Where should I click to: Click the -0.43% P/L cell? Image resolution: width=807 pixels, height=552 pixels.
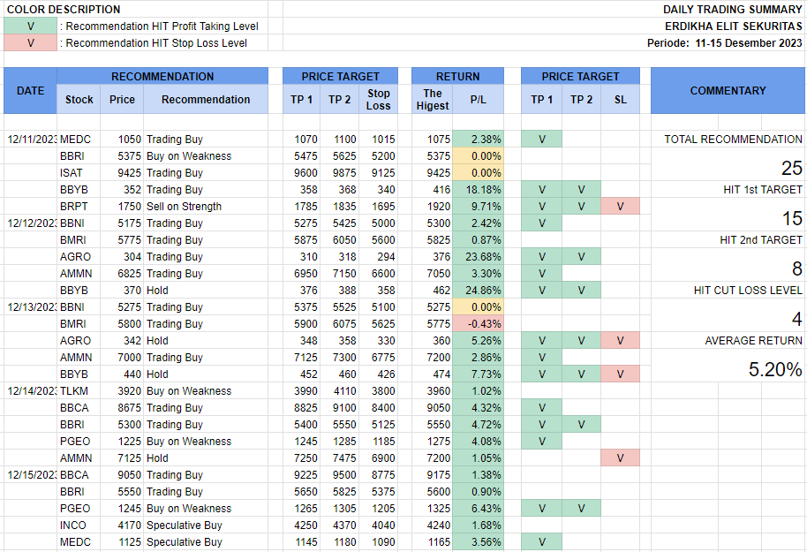click(x=478, y=324)
